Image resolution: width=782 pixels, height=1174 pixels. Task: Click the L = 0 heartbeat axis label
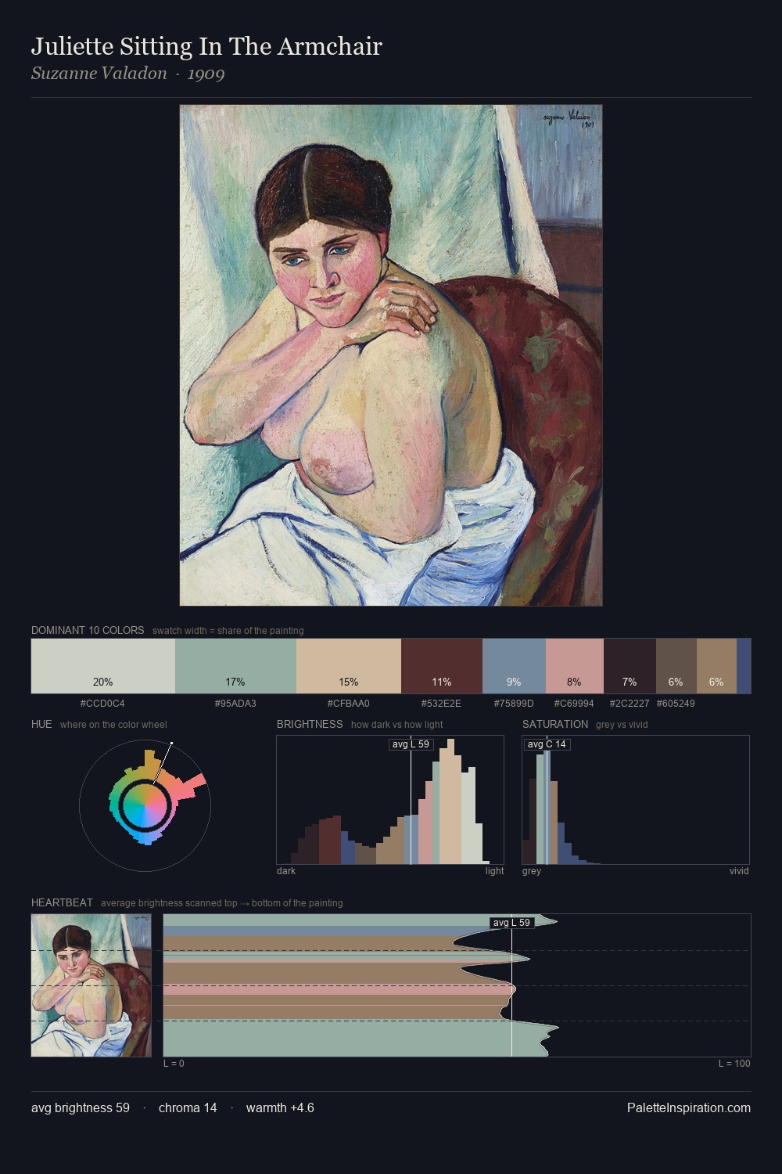[x=174, y=1064]
